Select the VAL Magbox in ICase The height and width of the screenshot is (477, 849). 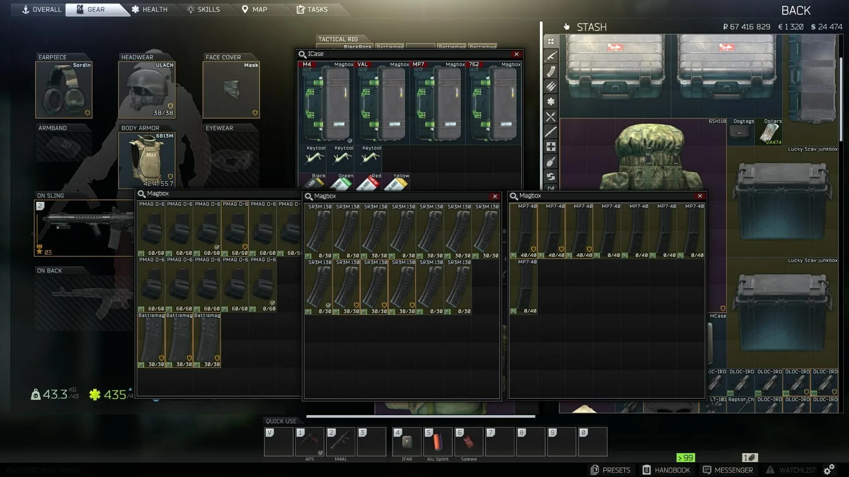point(382,103)
